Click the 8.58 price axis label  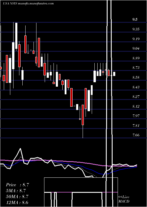click(x=136, y=77)
